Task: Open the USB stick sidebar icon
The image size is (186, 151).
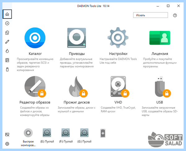Action: (x=7, y=69)
